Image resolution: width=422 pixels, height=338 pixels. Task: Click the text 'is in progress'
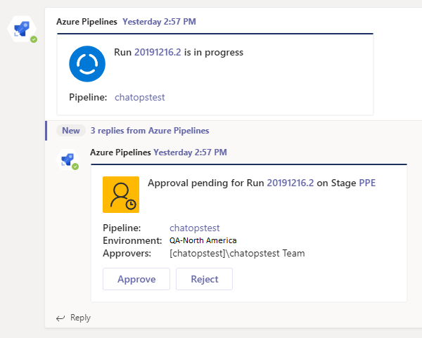(x=214, y=53)
